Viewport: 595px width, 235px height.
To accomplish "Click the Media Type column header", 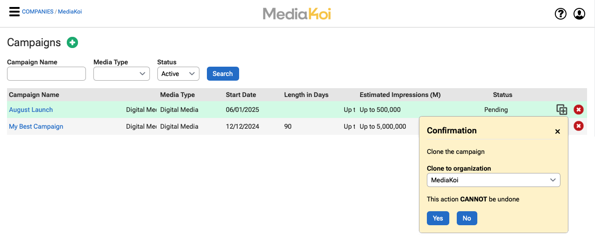I will (177, 95).
